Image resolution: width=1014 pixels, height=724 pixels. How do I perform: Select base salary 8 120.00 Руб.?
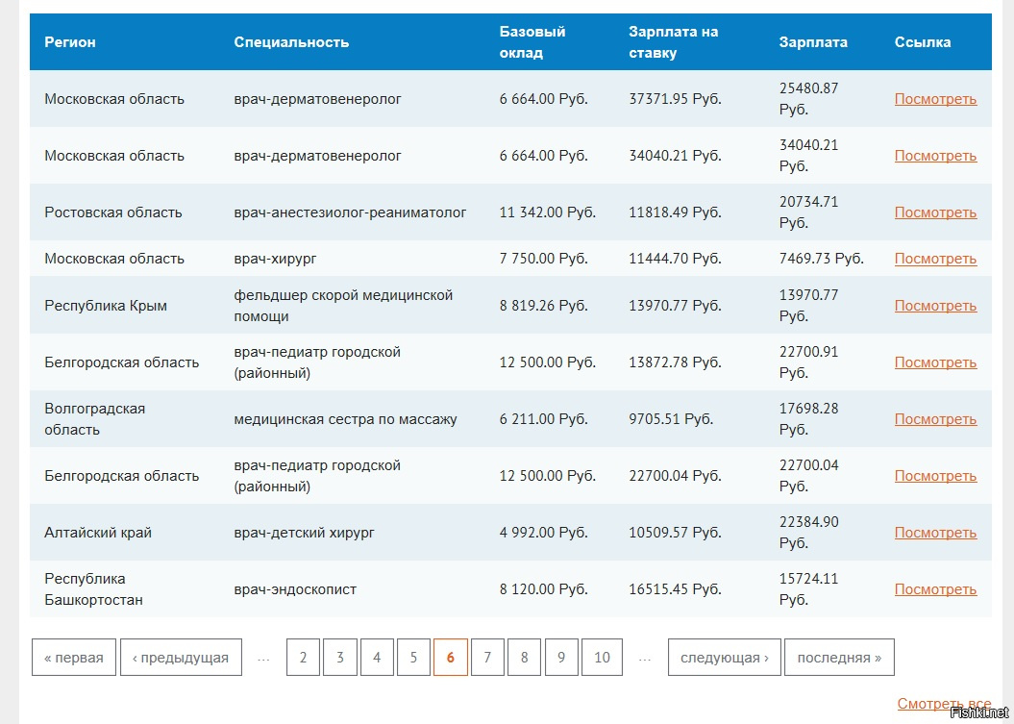(x=543, y=589)
